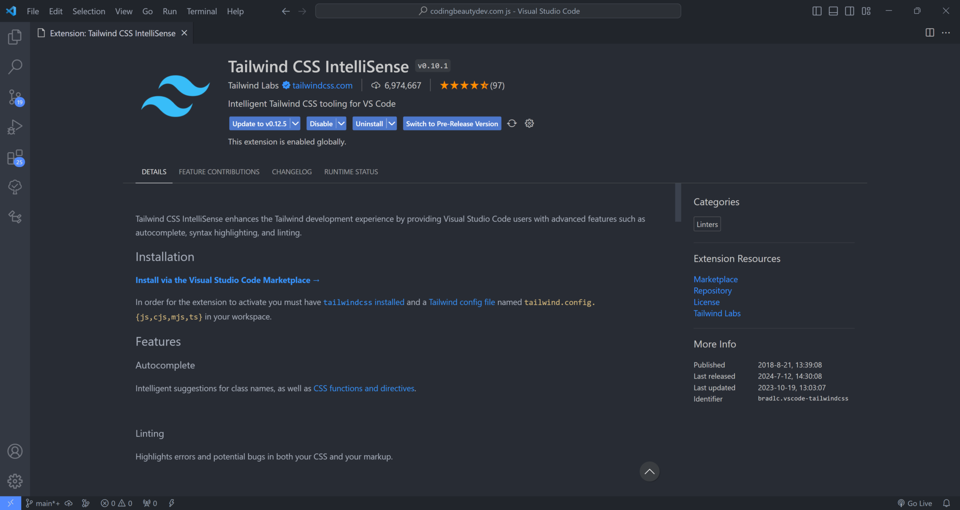Switch to the DETAILS tab
The width and height of the screenshot is (960, 510).
click(x=154, y=172)
